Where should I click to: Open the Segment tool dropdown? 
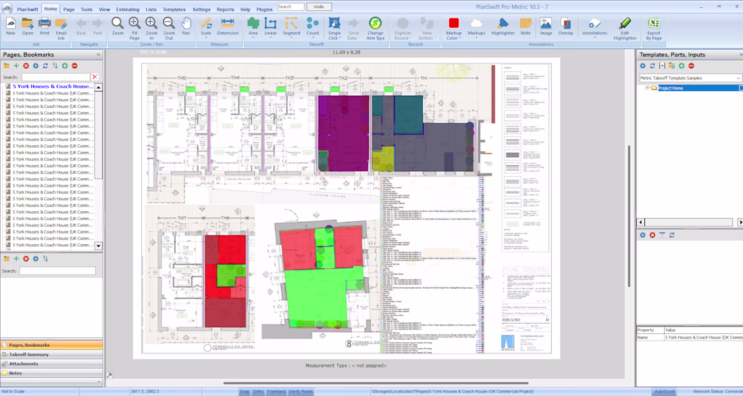click(x=291, y=38)
